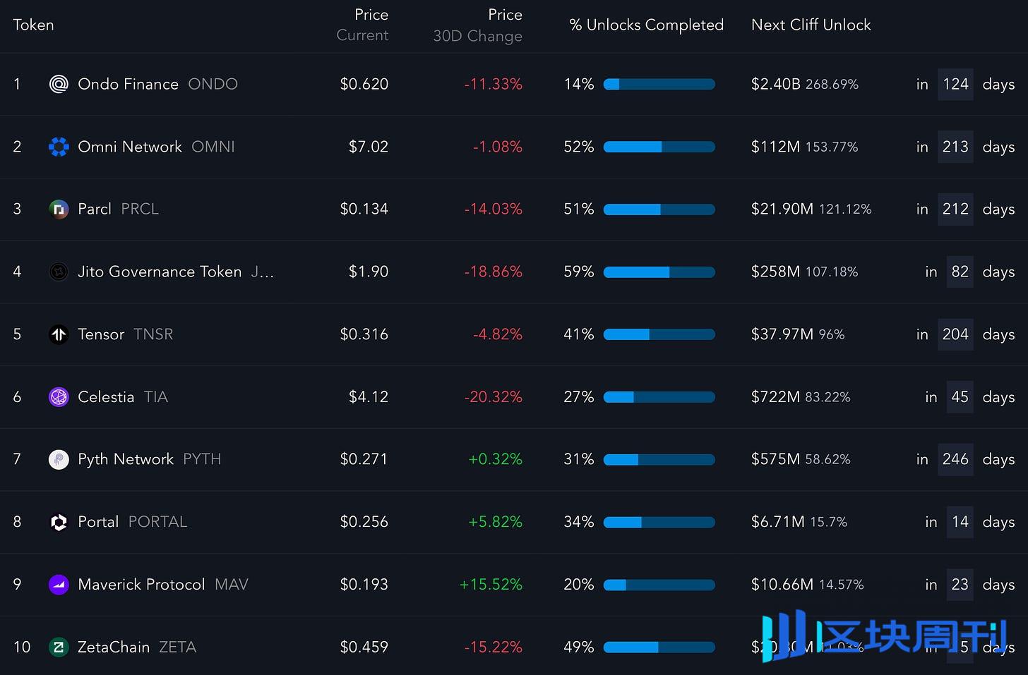Click the Jito Governance Token icon
Image resolution: width=1028 pixels, height=675 pixels.
(59, 272)
